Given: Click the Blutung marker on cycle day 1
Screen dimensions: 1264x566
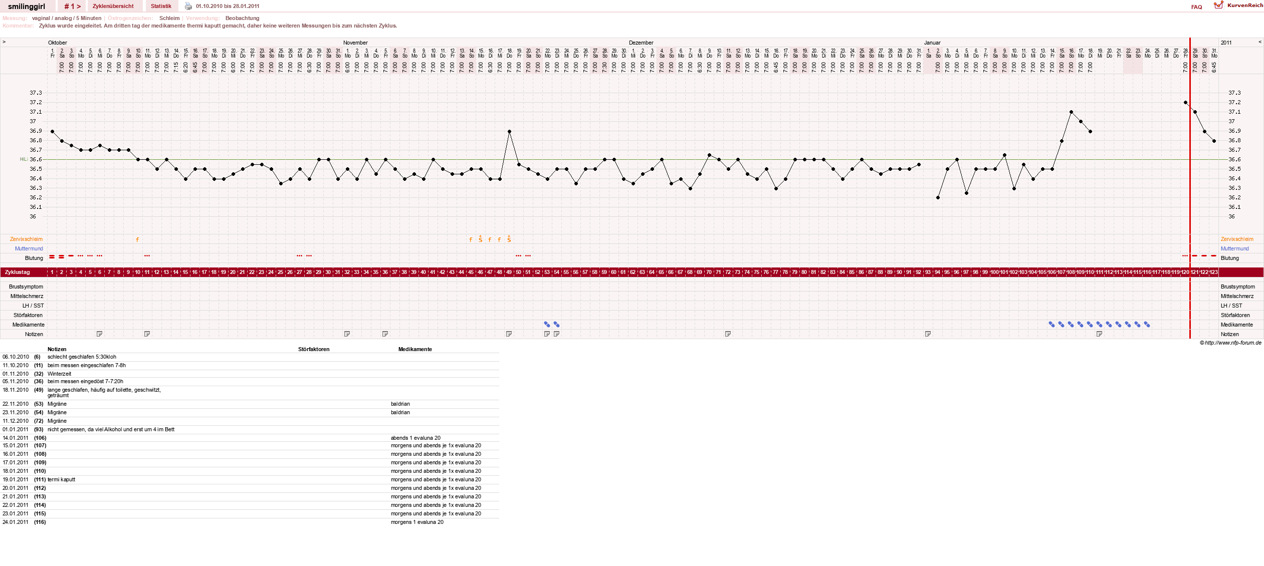Looking at the screenshot, I should [x=52, y=256].
